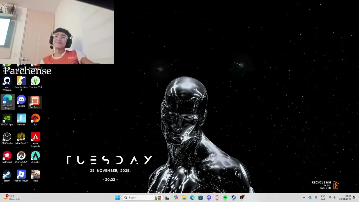Open the OneDrive tray icon
Screen dimensions: 359x202
pos(310,198)
